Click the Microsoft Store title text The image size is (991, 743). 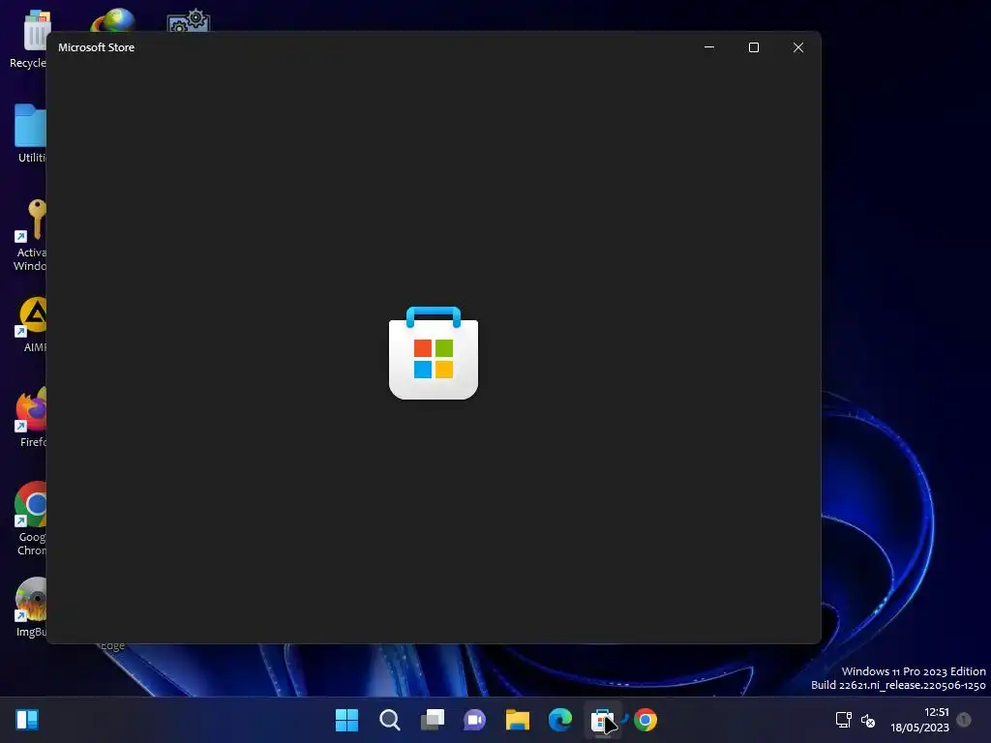(96, 47)
